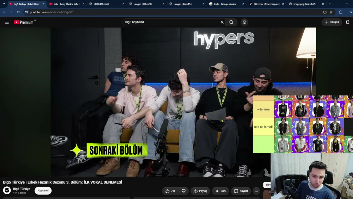Install app icon in address bar
Image resolution: width=353 pixels, height=199 pixels.
coord(325,12)
